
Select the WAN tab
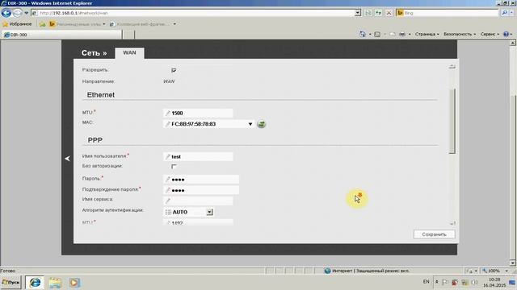tap(129, 52)
